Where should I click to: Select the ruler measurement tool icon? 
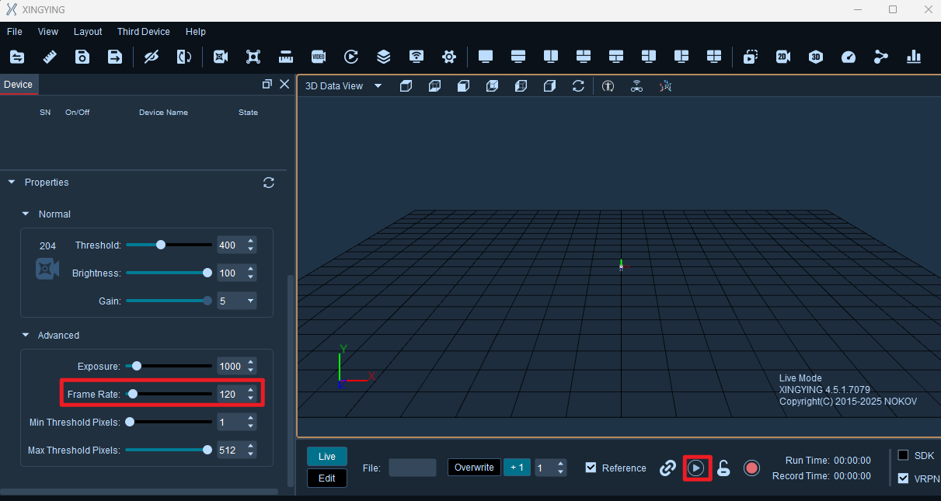pyautogui.click(x=50, y=57)
